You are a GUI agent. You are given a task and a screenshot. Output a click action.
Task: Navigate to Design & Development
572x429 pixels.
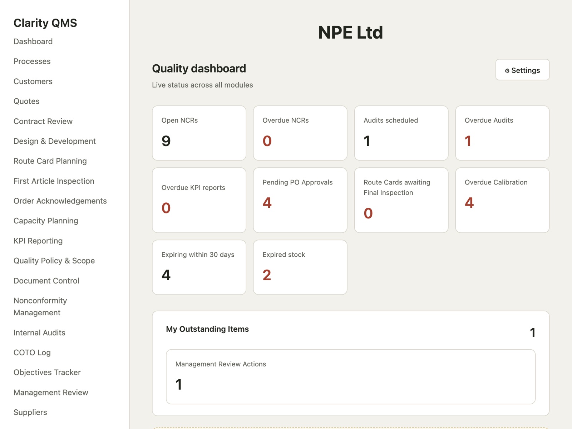click(x=55, y=141)
